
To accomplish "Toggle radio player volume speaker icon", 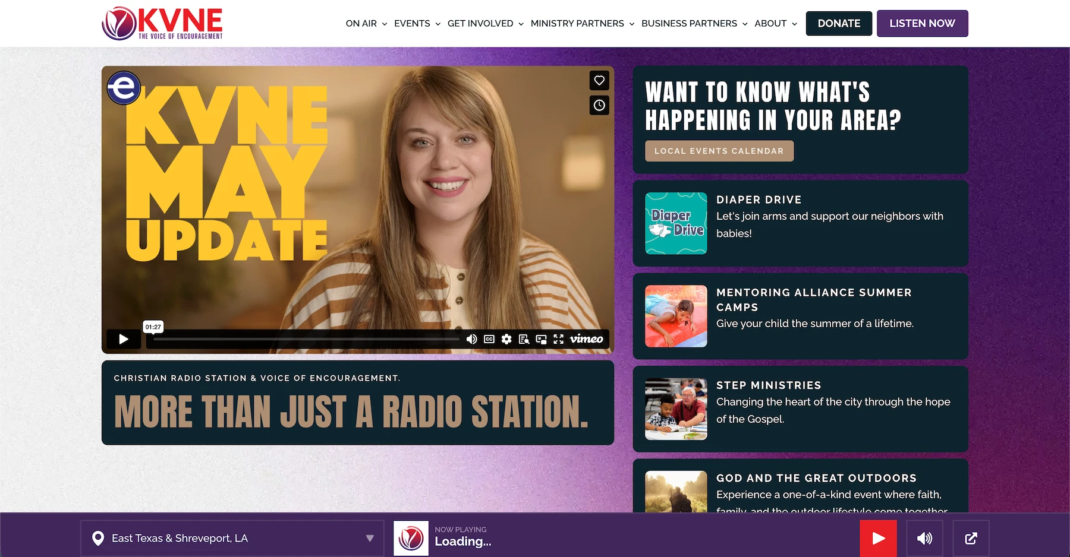I will 924,538.
